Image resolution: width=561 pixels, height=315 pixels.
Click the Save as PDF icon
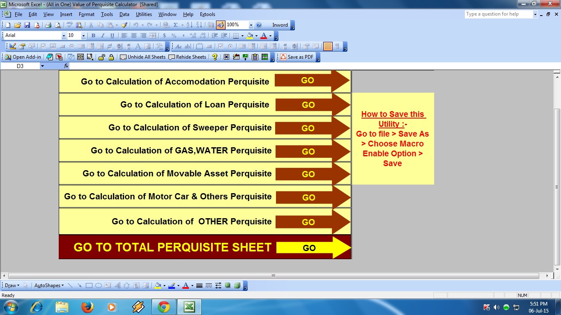click(x=283, y=57)
